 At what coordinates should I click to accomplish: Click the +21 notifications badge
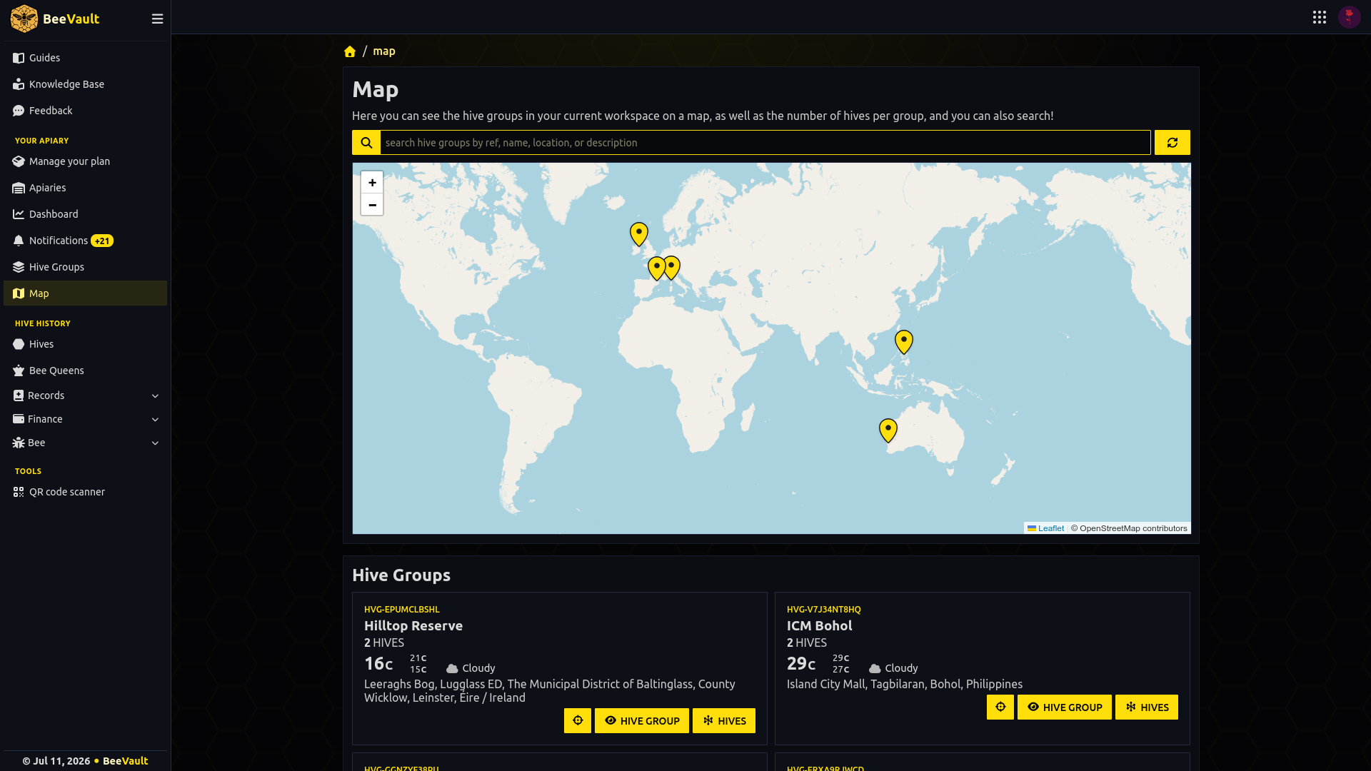tap(102, 241)
